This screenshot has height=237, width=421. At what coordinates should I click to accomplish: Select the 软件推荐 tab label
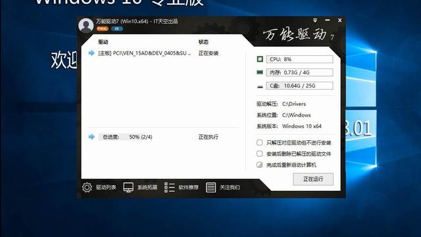pos(189,187)
